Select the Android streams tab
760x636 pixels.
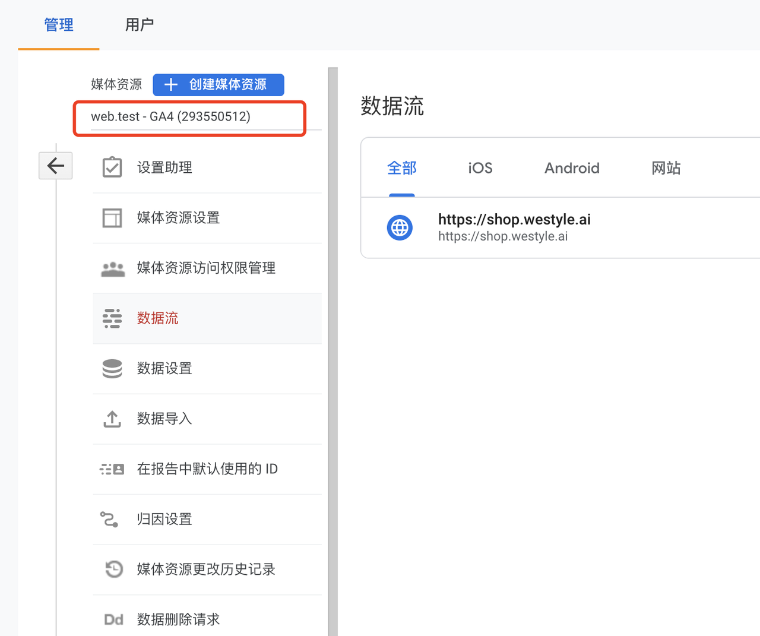coord(572,168)
